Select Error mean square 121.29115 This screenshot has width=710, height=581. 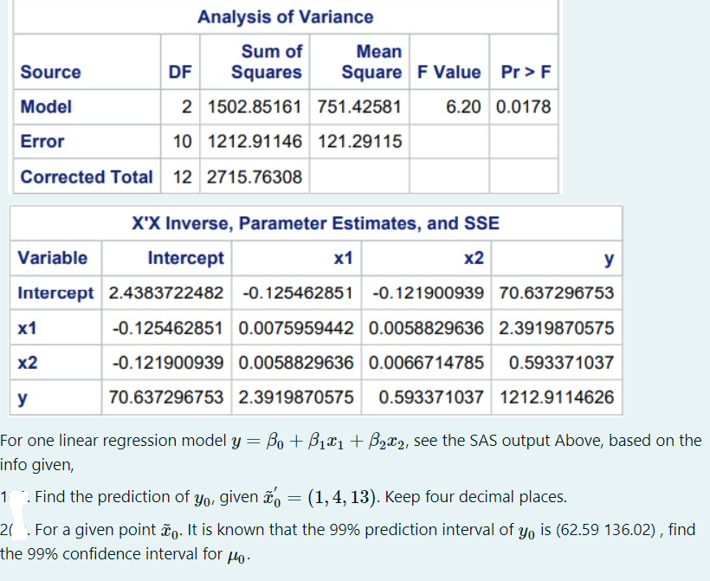(359, 141)
